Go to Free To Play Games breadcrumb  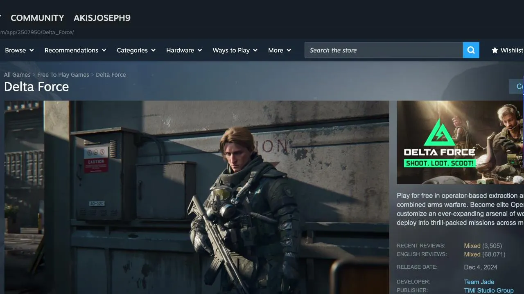coord(63,75)
